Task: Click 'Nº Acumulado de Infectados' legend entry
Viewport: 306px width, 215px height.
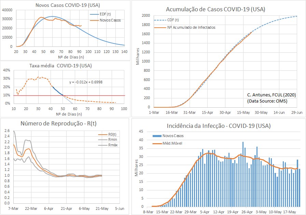Action: (x=191, y=27)
